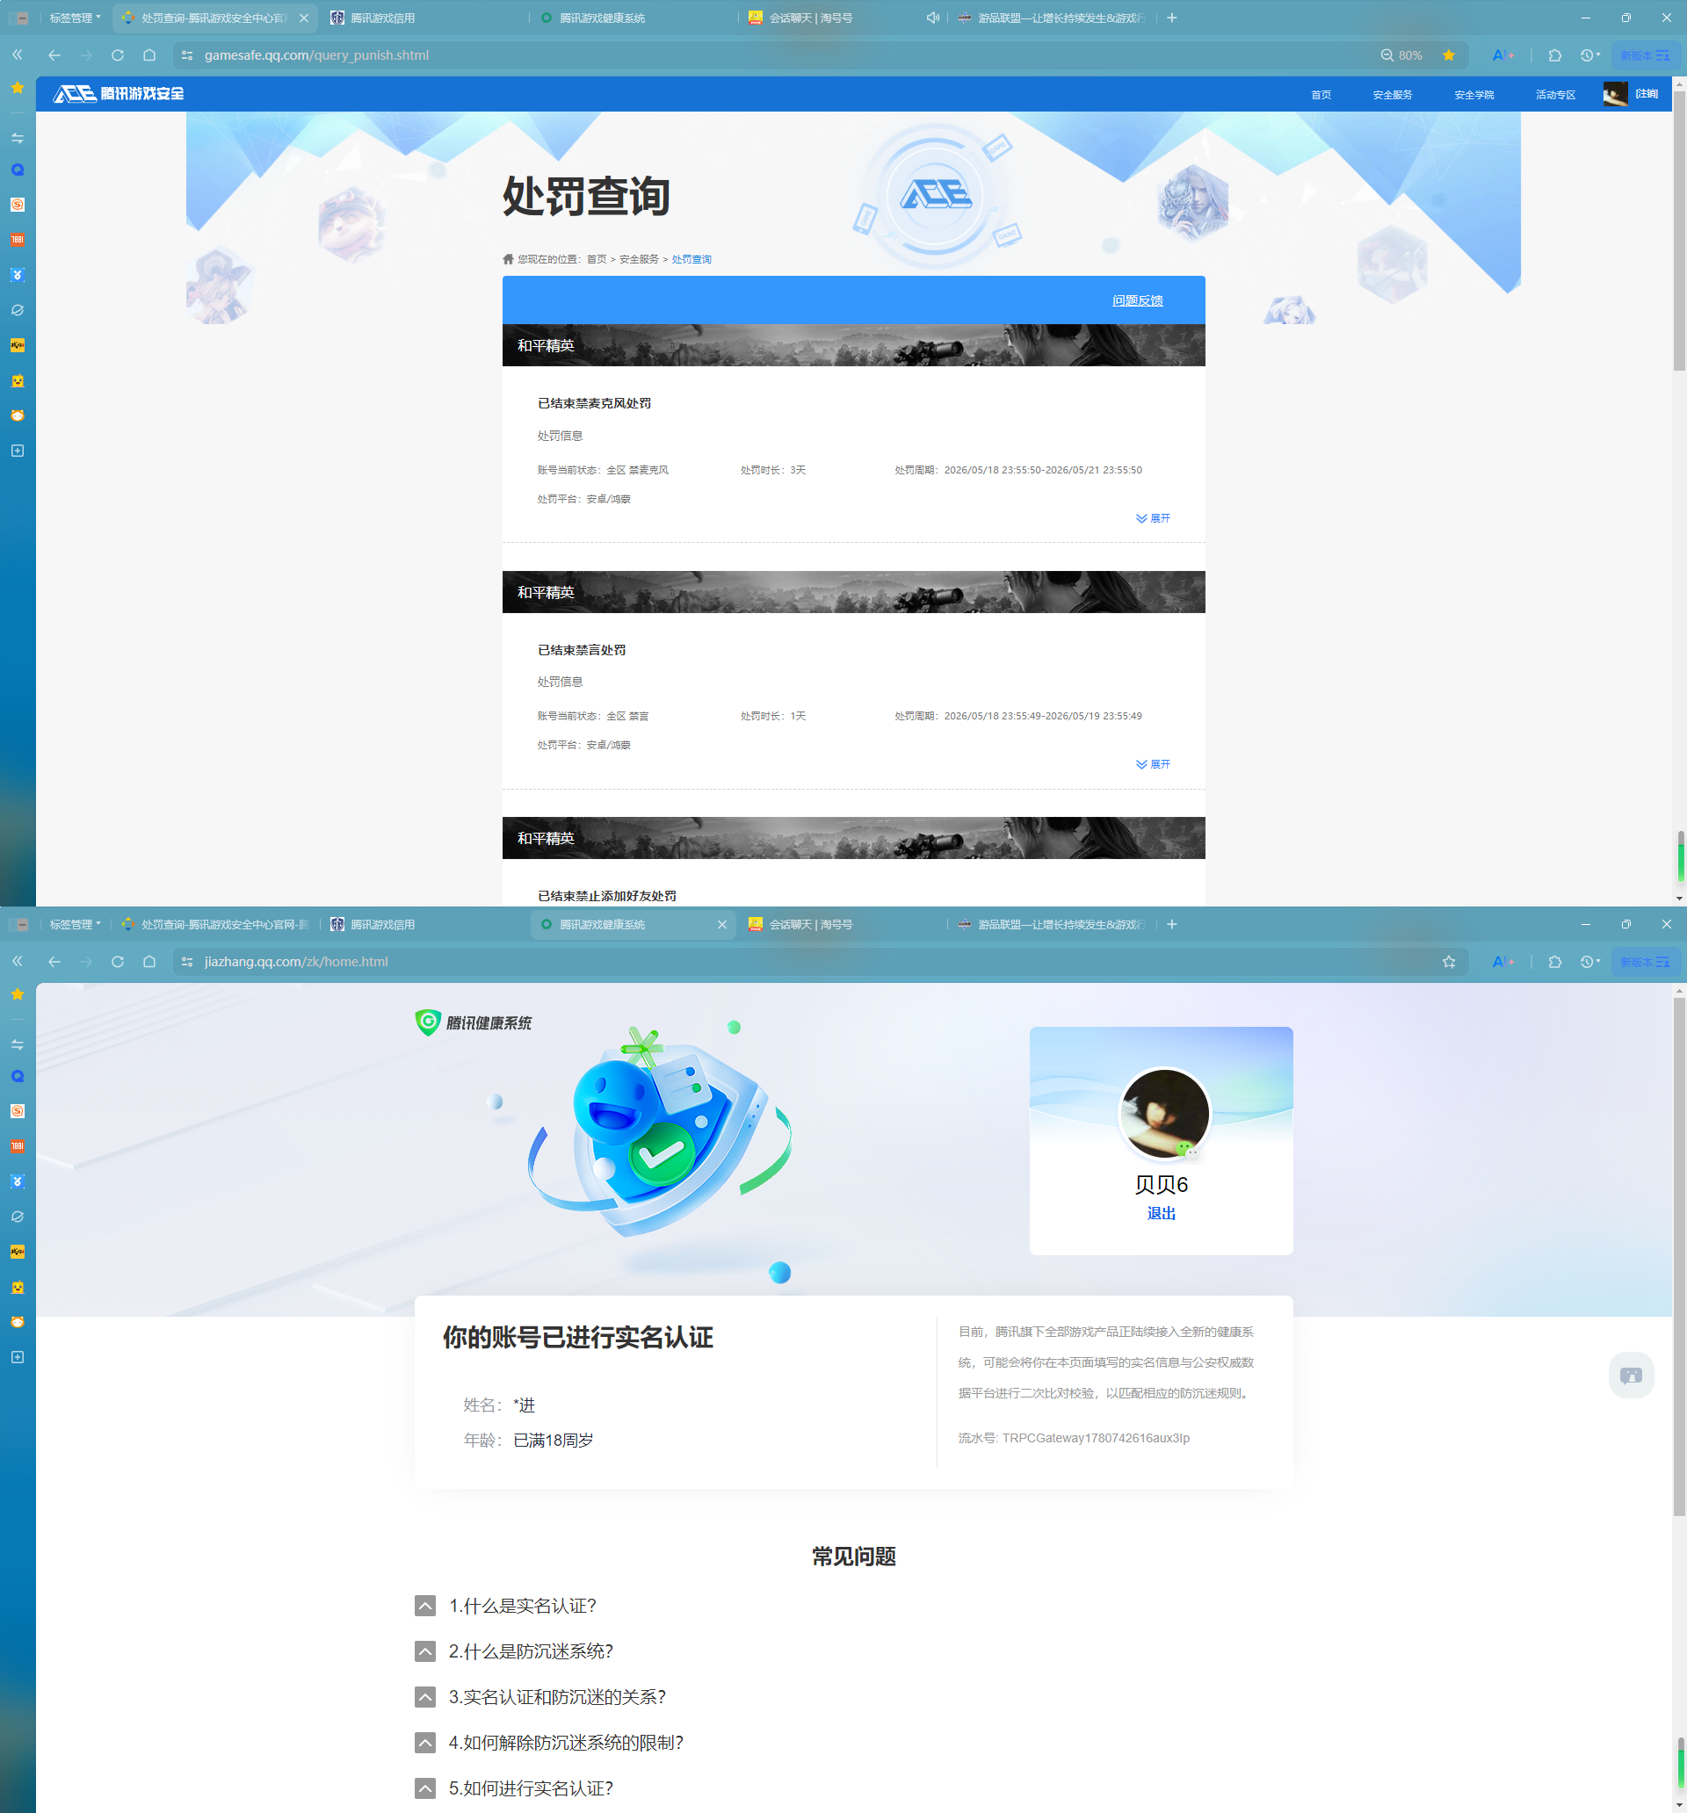
Task: Go back in the bottom 健康系统 window
Action: point(54,962)
